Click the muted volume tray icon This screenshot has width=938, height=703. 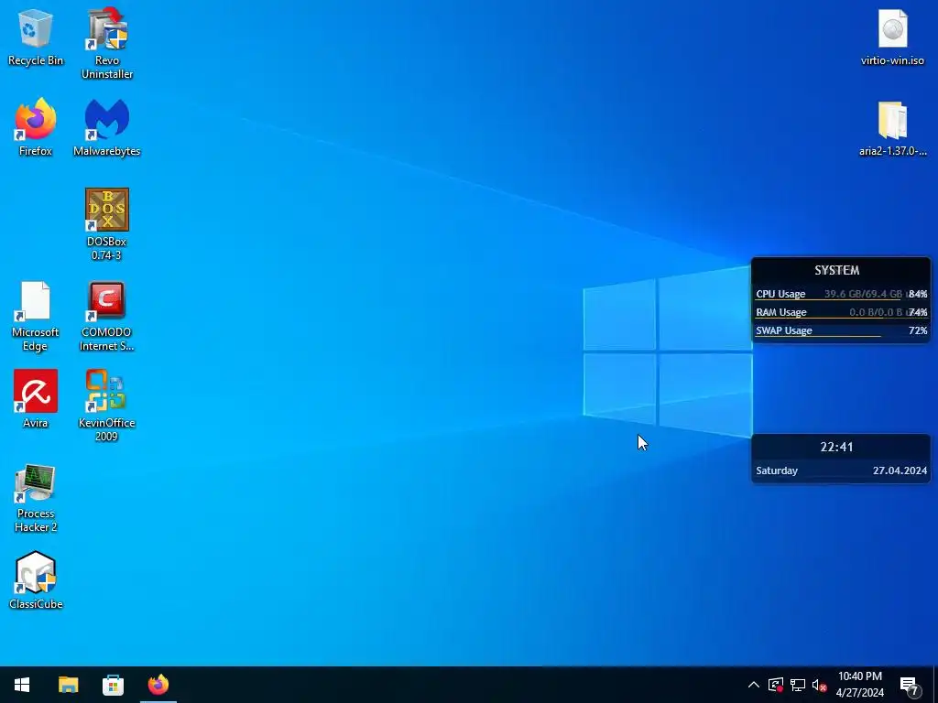point(820,685)
